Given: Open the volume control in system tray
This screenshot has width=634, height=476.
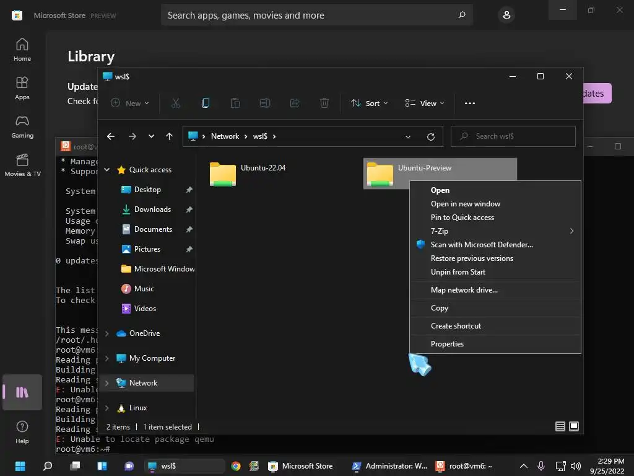Looking at the screenshot, I should tap(576, 466).
